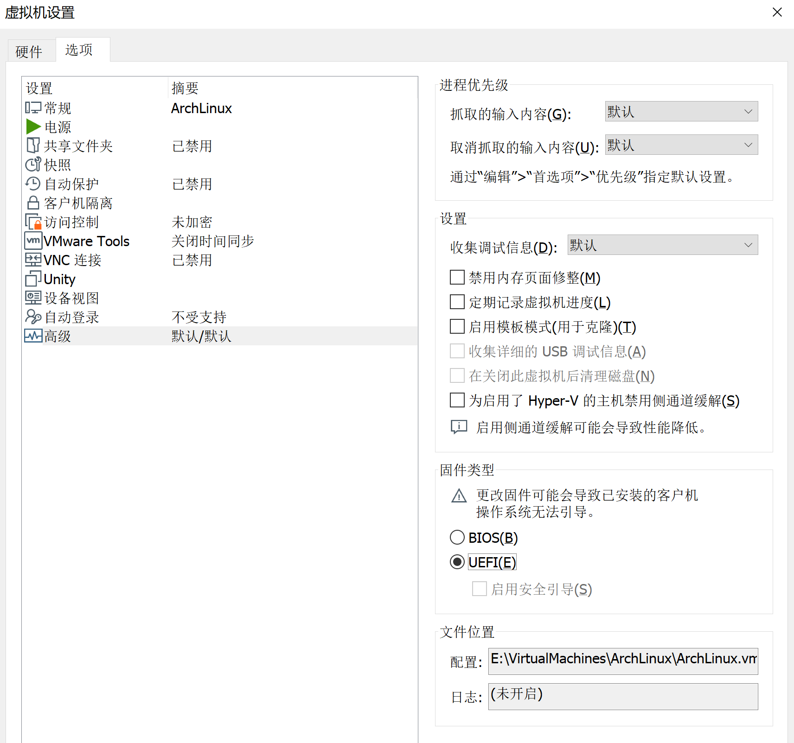Check 启用模板模式(用于克隆) option
Viewport: 794px width, 743px height.
point(457,327)
